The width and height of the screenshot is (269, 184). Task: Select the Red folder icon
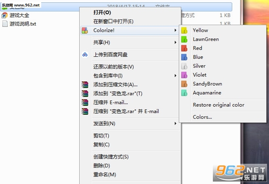(x=184, y=48)
